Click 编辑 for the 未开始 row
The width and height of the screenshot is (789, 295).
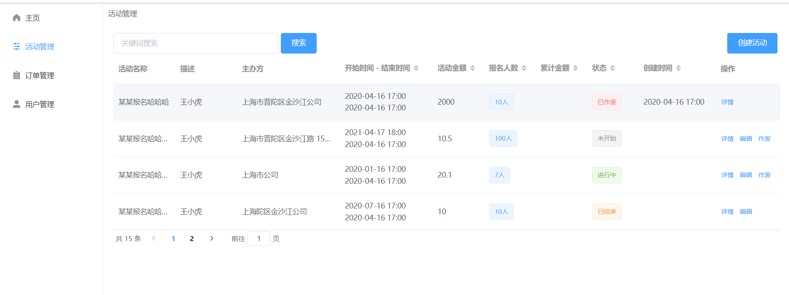click(x=746, y=139)
